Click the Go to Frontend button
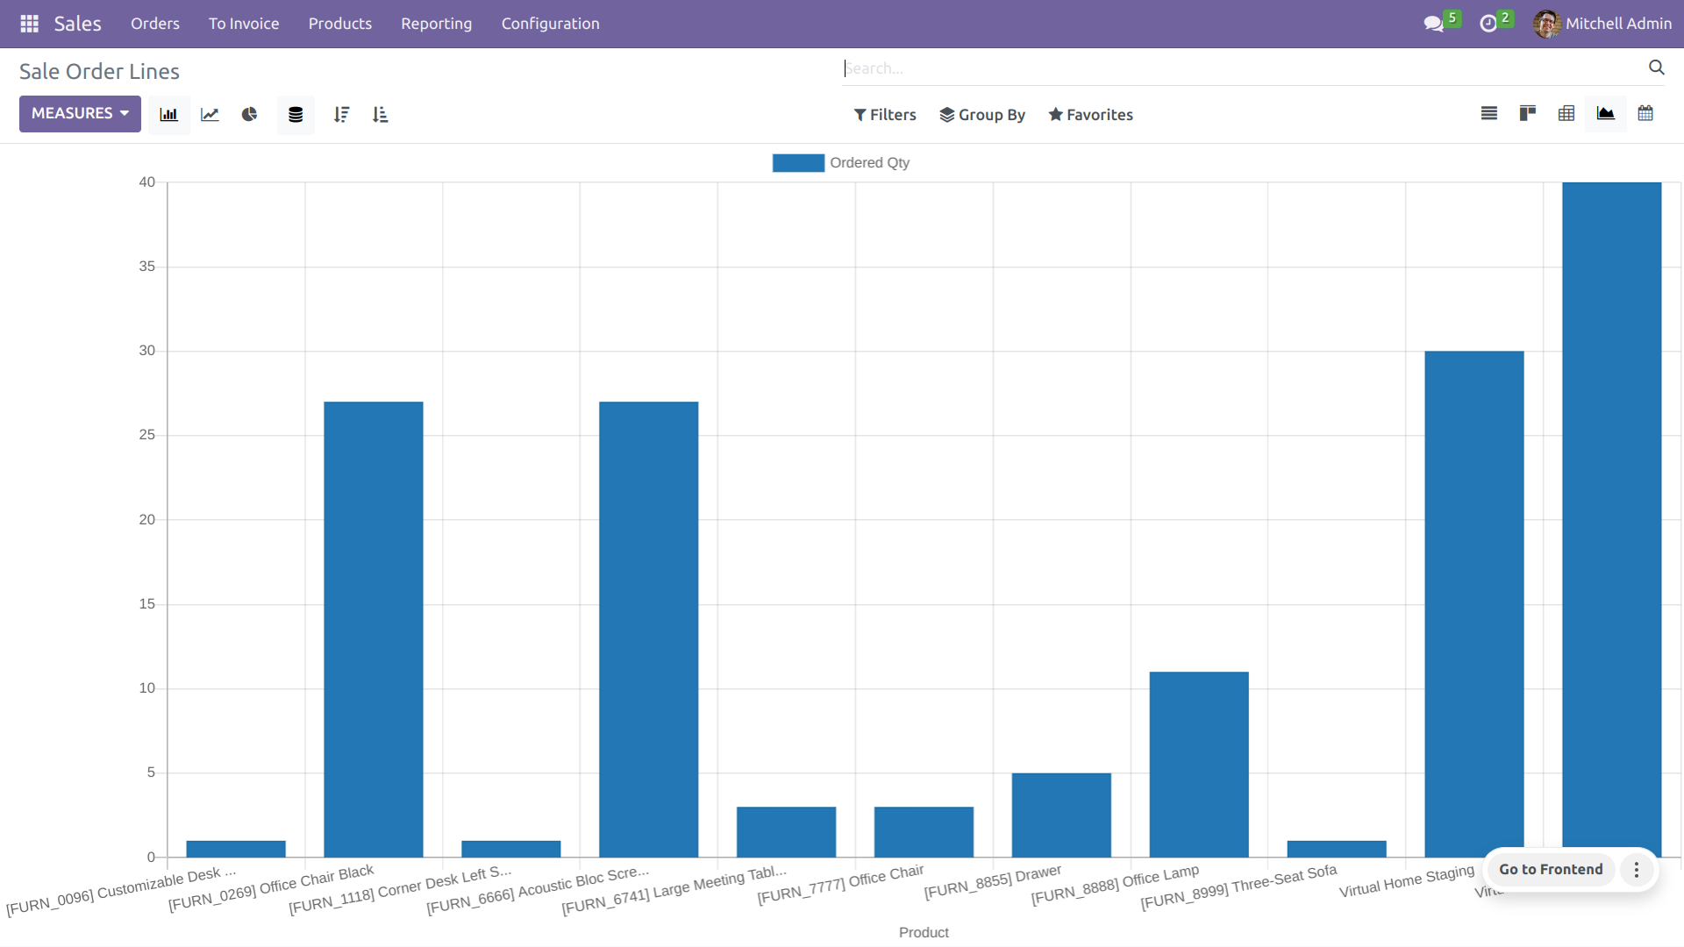The width and height of the screenshot is (1684, 947). click(x=1550, y=869)
